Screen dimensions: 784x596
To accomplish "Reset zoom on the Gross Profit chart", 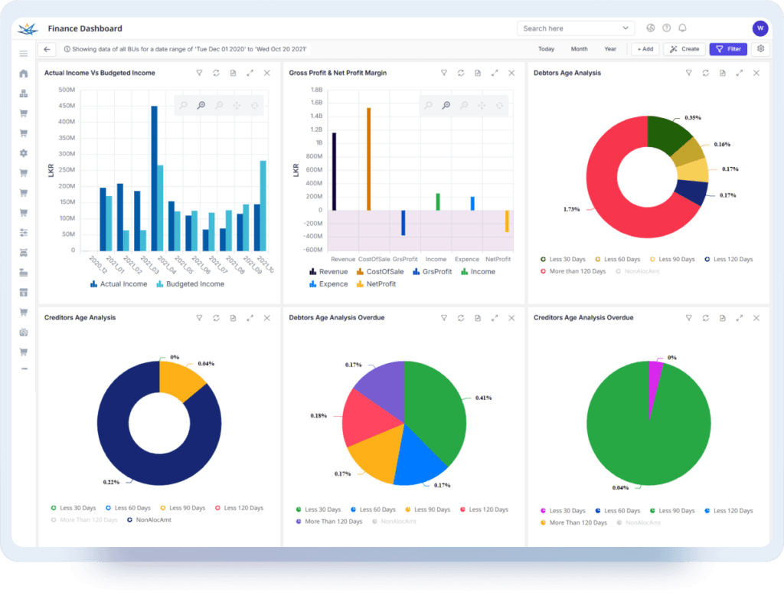I will (x=499, y=105).
